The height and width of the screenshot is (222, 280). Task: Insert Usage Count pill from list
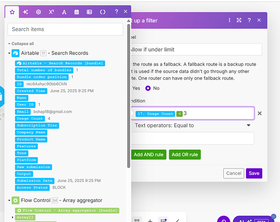click(x=30, y=119)
